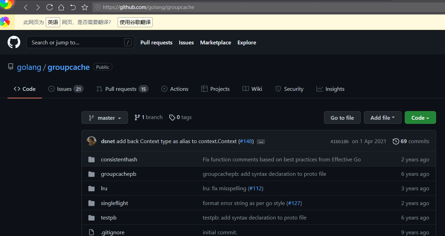Click the tag icon beside '0 tags'
The image size is (445, 236).
172,117
